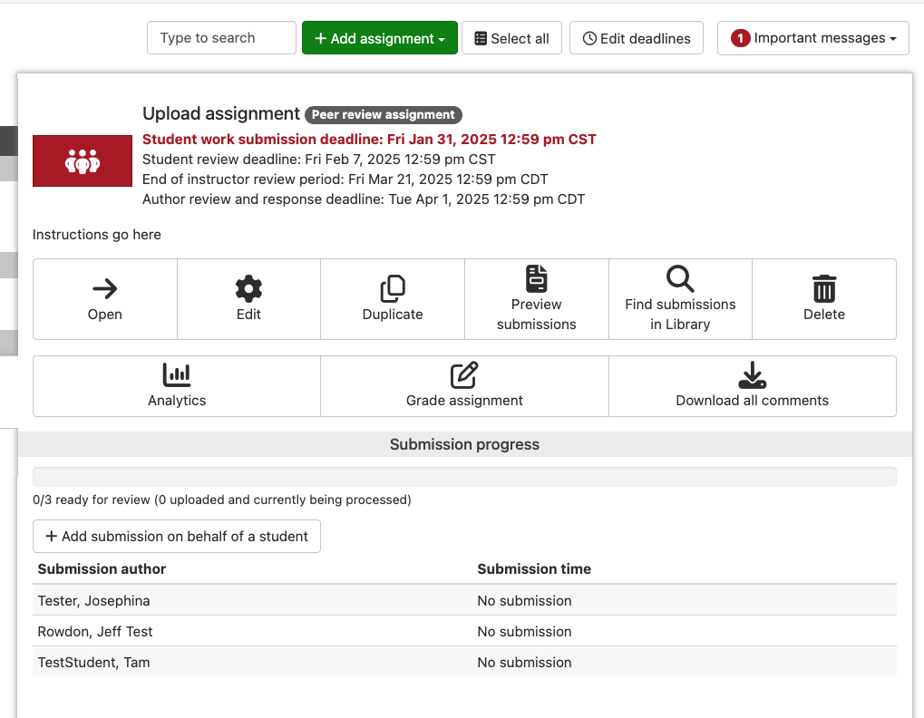Duplicate the assignment using copy icon

pyautogui.click(x=393, y=288)
